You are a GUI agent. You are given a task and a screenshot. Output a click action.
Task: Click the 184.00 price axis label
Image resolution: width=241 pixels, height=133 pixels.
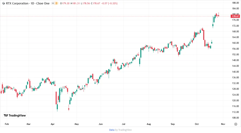235,9
